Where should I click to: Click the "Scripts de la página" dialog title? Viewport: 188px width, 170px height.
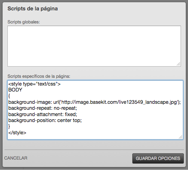[x=33, y=9]
